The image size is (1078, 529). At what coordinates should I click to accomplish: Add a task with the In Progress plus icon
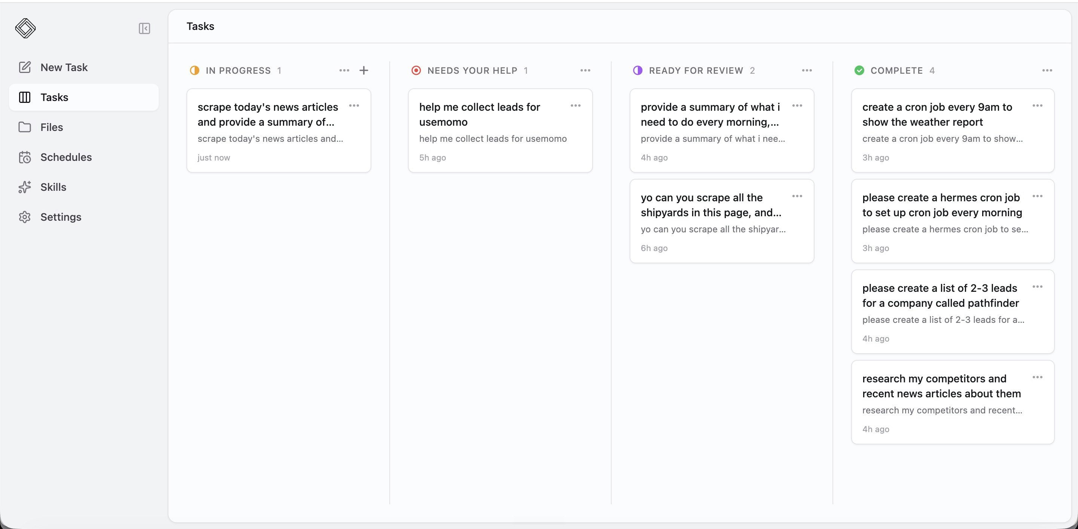pyautogui.click(x=364, y=70)
